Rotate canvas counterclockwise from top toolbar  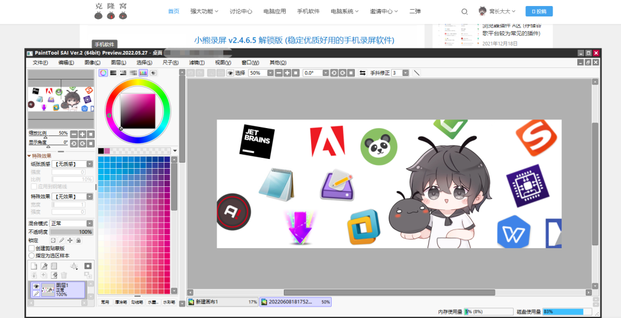334,73
